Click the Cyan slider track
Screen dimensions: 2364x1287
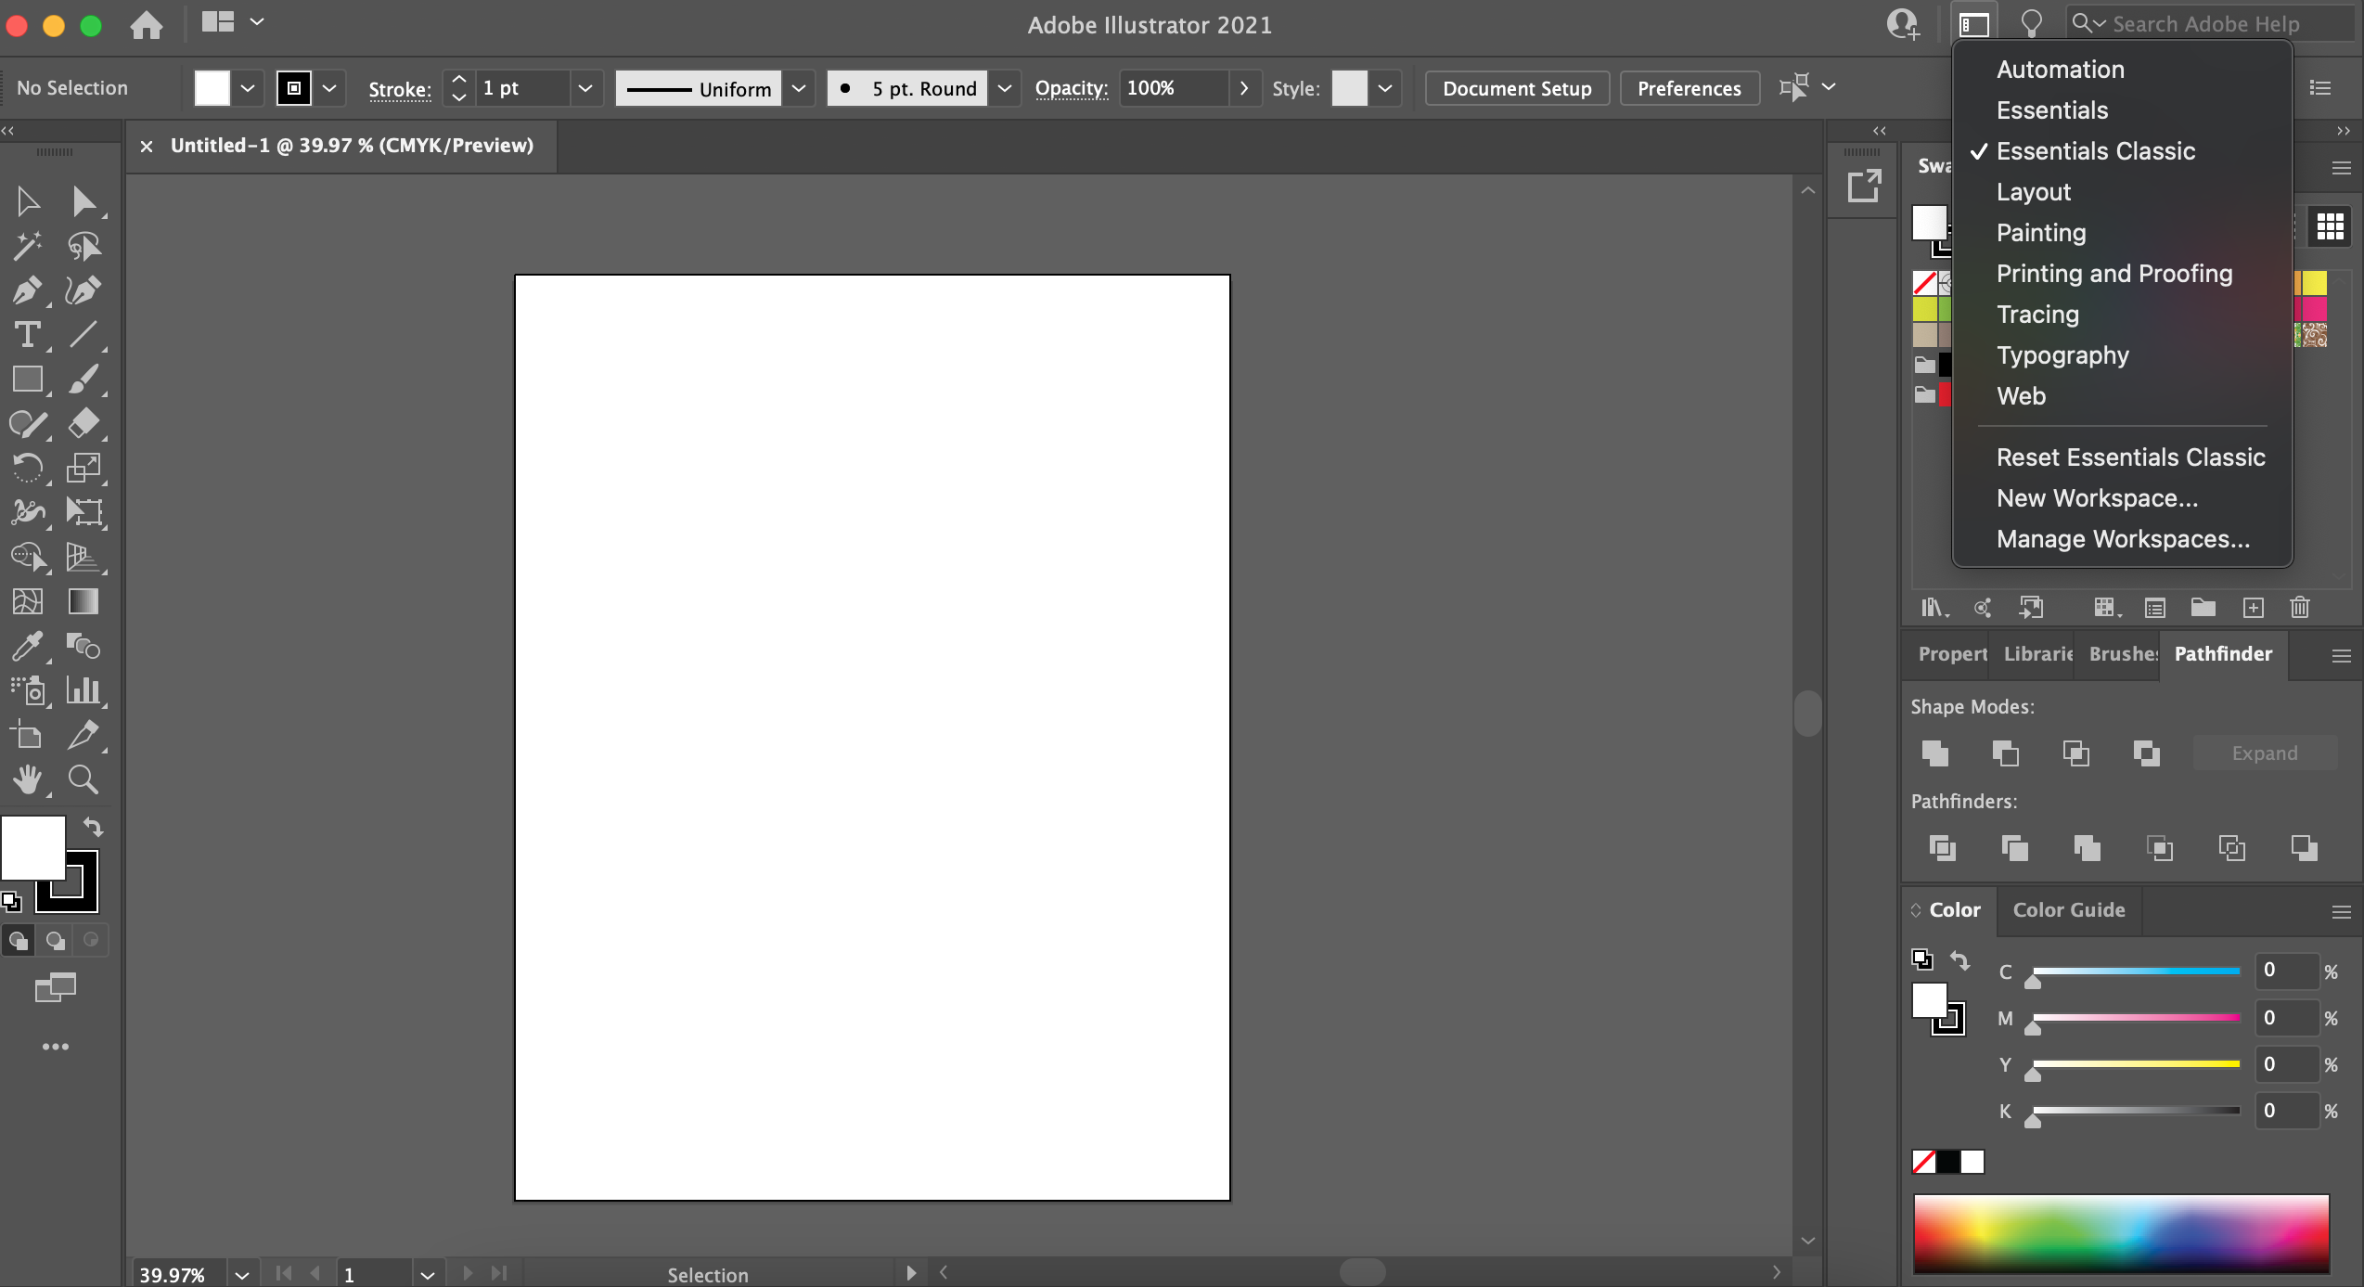[x=2136, y=971]
